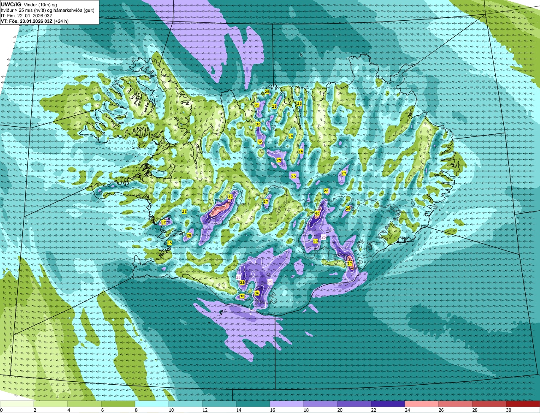Click the legend scale number 18
This screenshot has width=540, height=413.
305,410
